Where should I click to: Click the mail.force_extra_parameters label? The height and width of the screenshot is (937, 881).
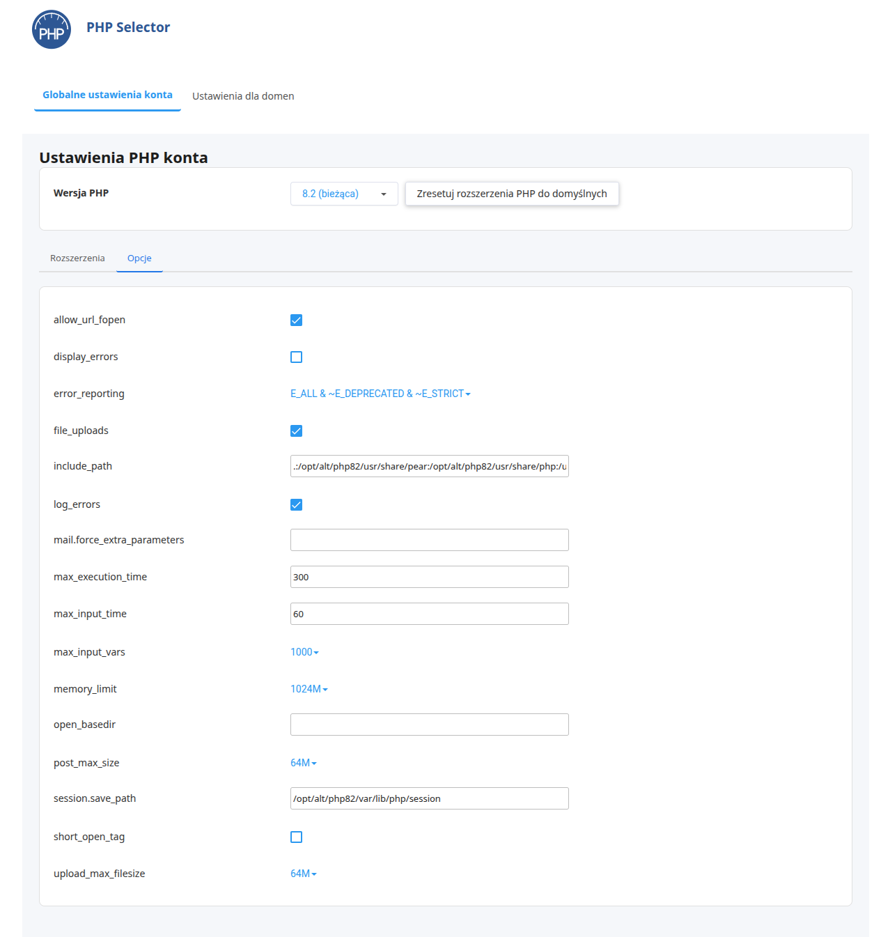pos(119,540)
